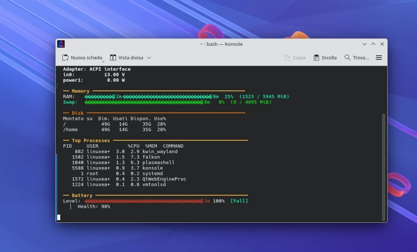Click the terminal cursor at the command prompt

pyautogui.click(x=58, y=217)
